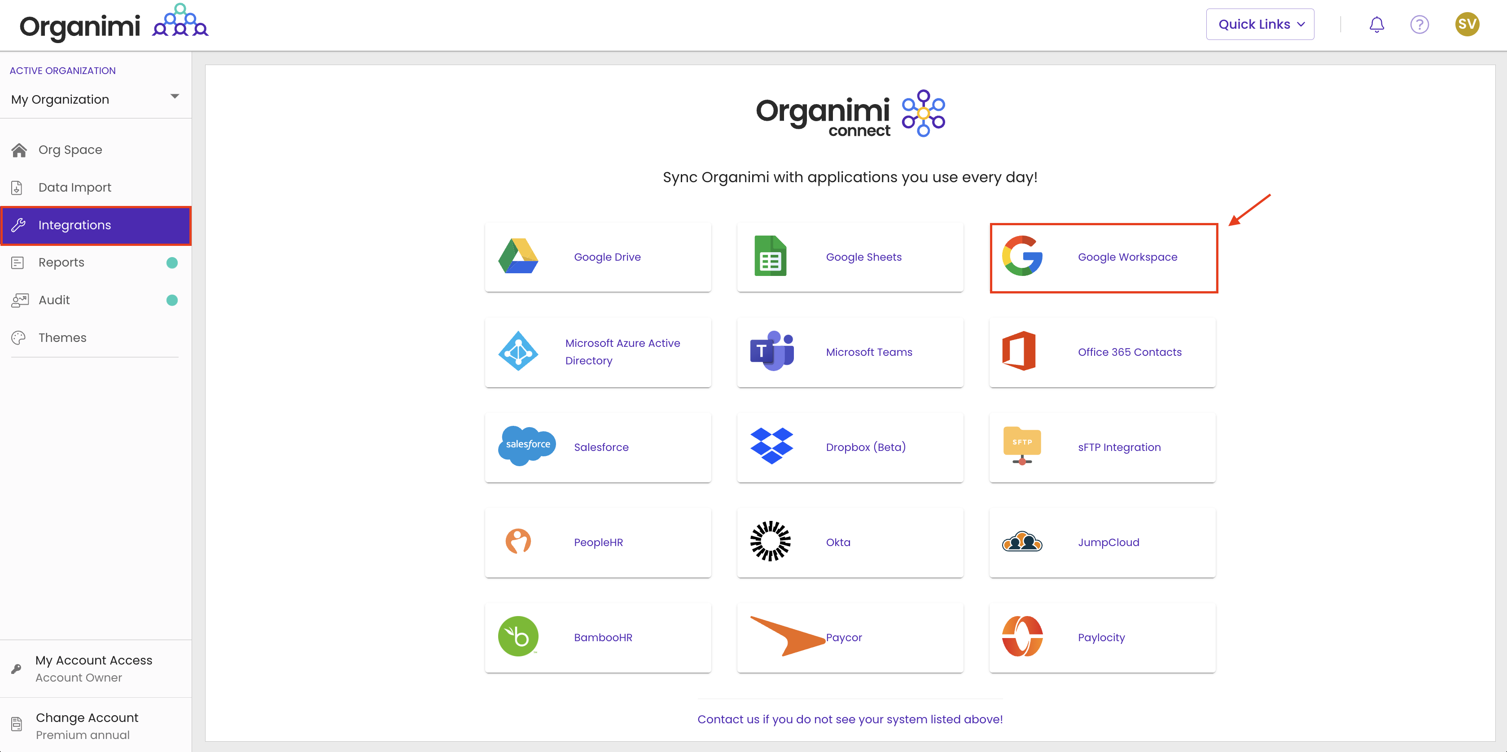Image resolution: width=1507 pixels, height=752 pixels.
Task: Click the green dot beside Audit
Action: (x=172, y=300)
